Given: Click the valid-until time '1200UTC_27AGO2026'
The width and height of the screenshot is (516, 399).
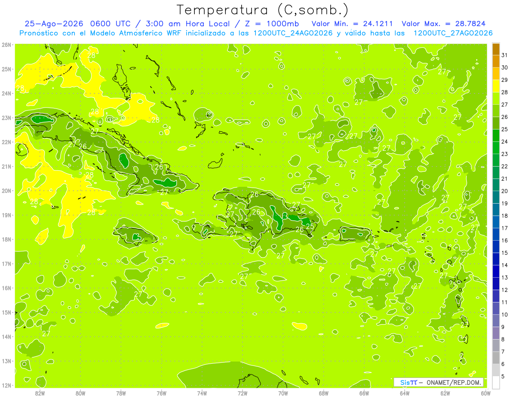Looking at the screenshot, I should (x=453, y=33).
